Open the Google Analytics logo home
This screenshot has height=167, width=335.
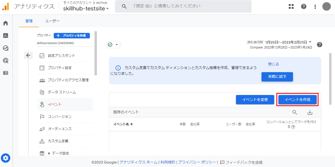click(x=6, y=6)
